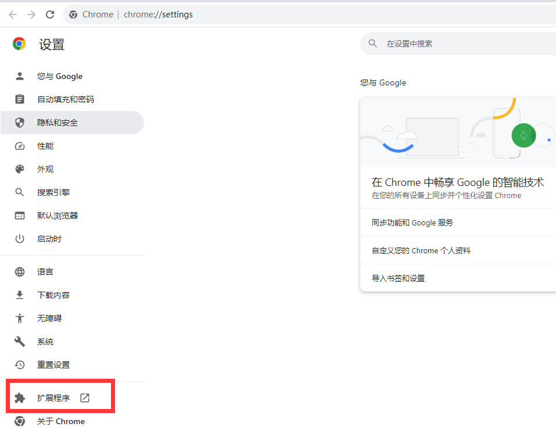Select 隐私和安全 in sidebar
This screenshot has height=445, width=556.
point(73,123)
